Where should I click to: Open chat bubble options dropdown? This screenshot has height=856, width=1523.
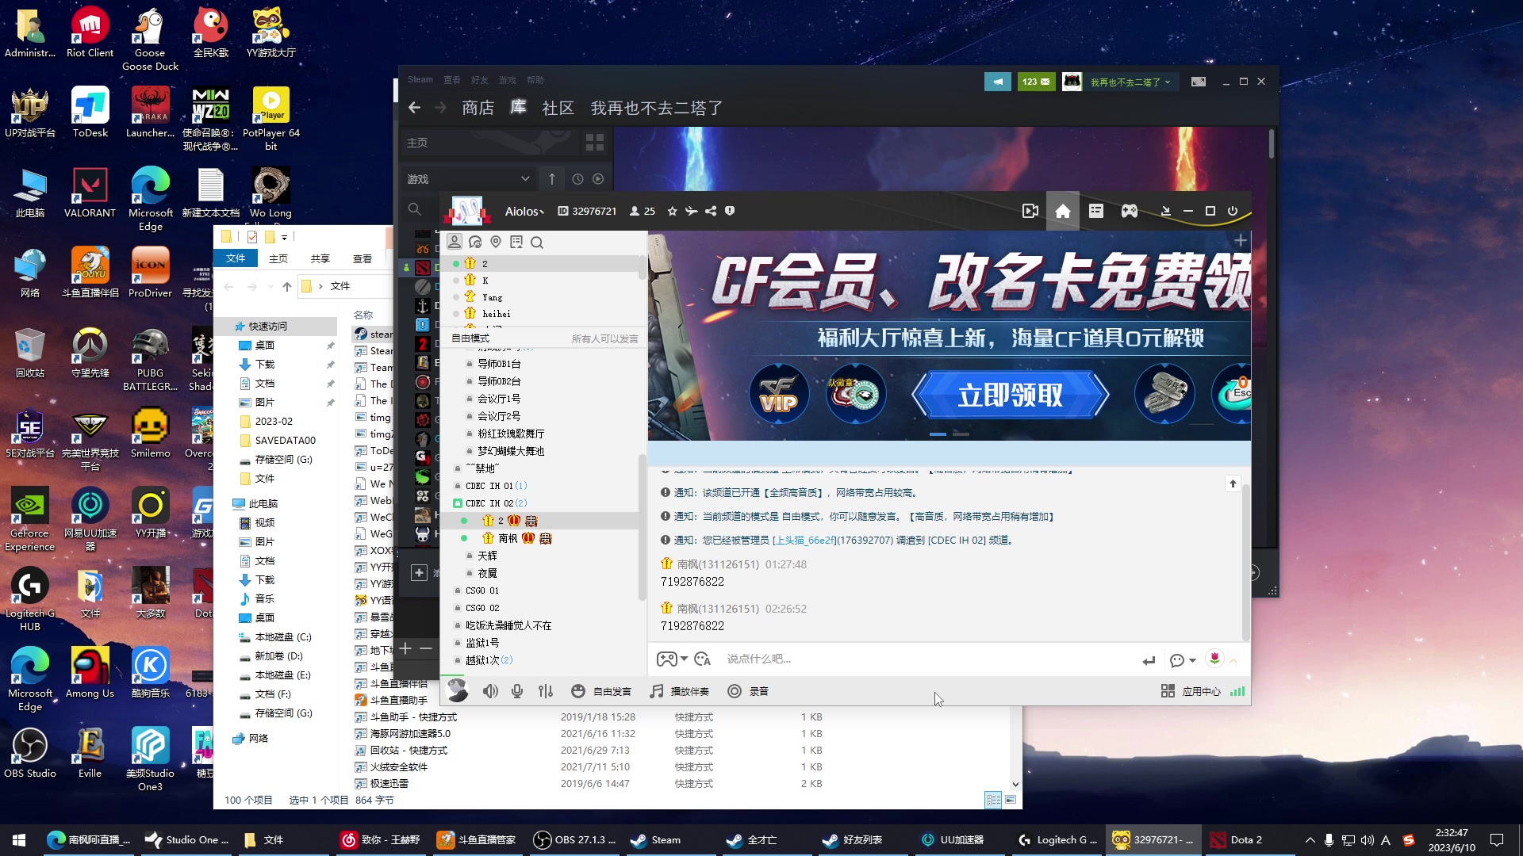(x=1182, y=660)
